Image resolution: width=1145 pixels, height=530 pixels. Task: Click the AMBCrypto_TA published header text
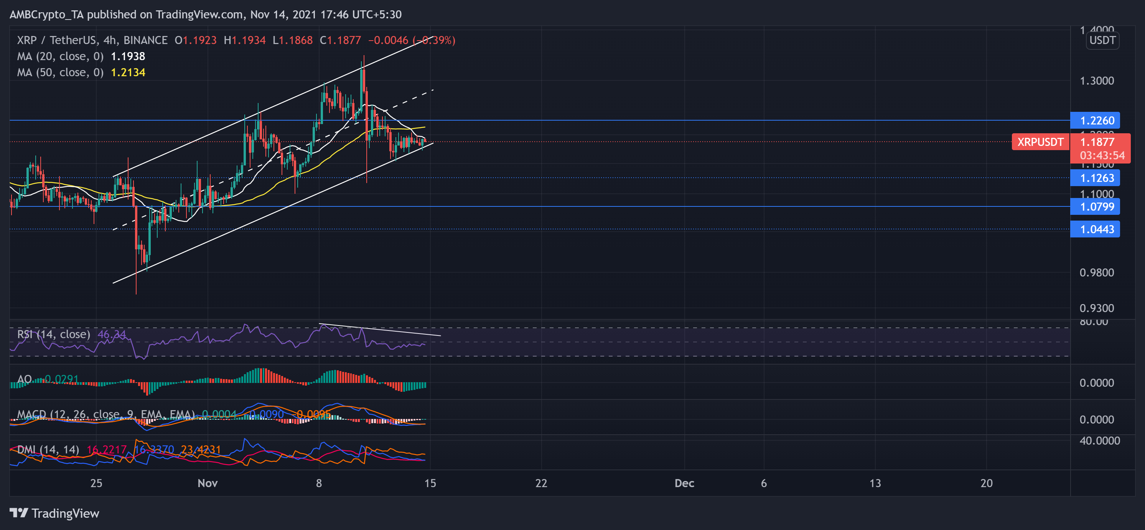tap(205, 15)
